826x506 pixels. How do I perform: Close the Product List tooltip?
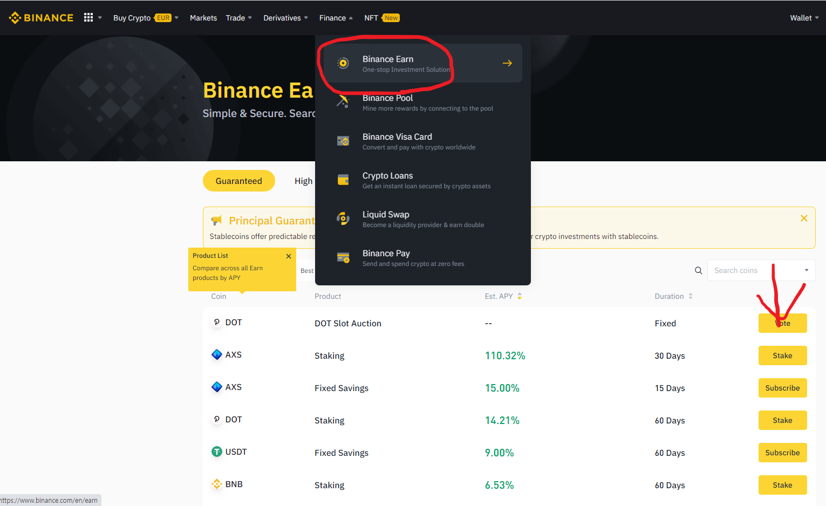(289, 256)
